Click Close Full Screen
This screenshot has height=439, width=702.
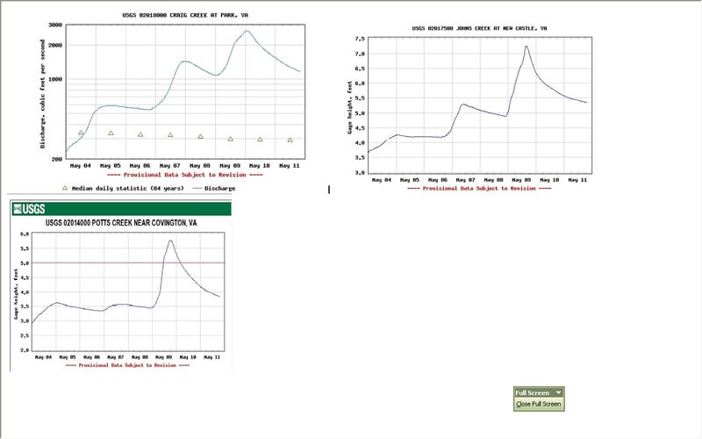(x=539, y=404)
